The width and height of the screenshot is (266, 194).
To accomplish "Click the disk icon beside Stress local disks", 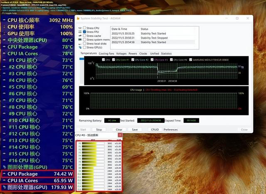I will point(80,43).
